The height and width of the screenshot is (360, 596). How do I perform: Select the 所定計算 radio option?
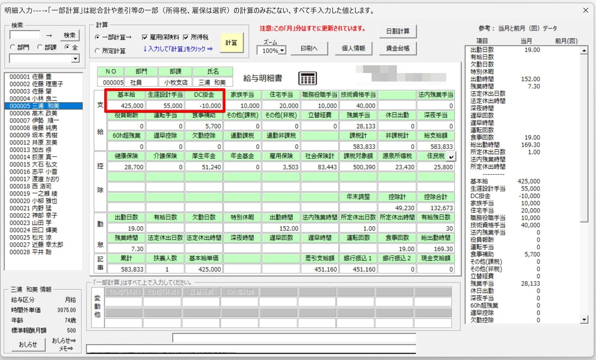(x=97, y=51)
